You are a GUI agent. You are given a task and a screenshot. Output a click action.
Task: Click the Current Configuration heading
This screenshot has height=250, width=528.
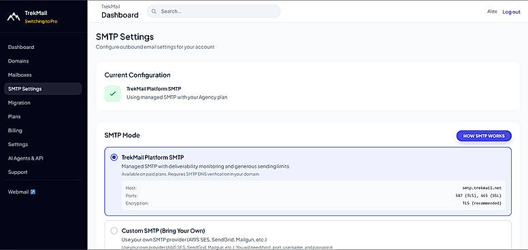(x=137, y=75)
